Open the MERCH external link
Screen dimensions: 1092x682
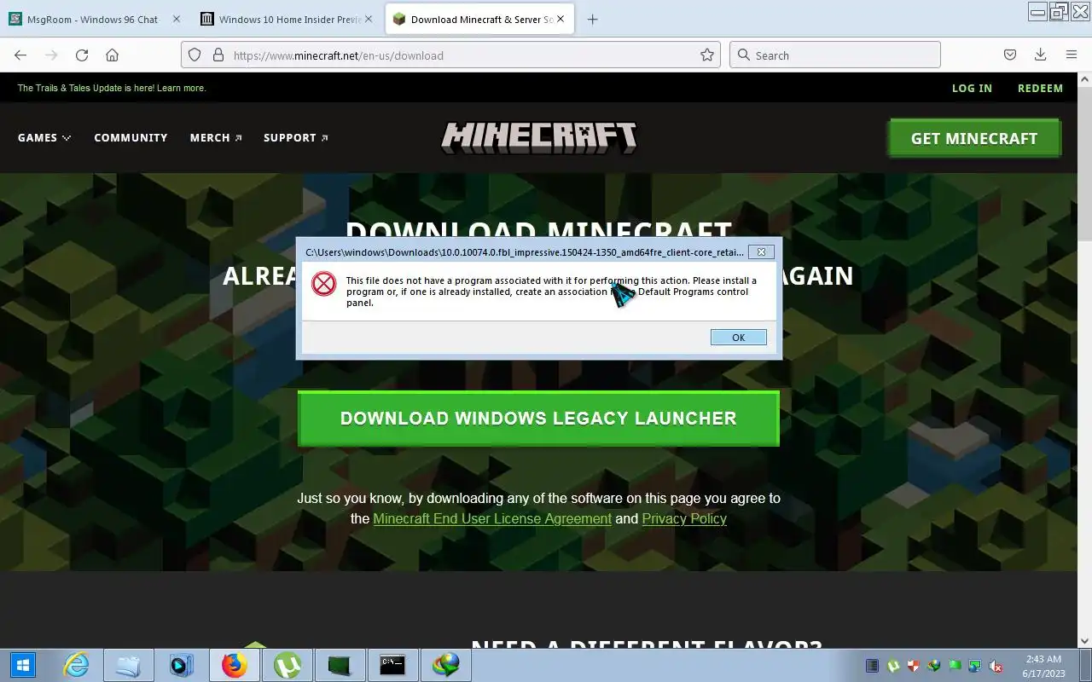tap(216, 137)
